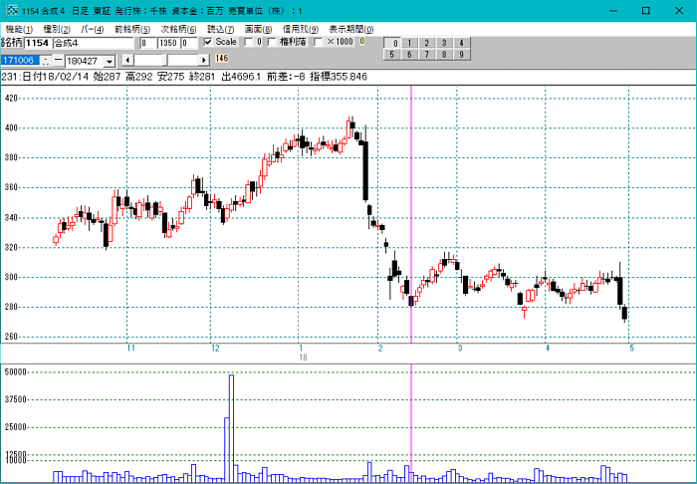The height and width of the screenshot is (484, 697).
Task: Click the app icon in title bar
Action: tap(12, 10)
